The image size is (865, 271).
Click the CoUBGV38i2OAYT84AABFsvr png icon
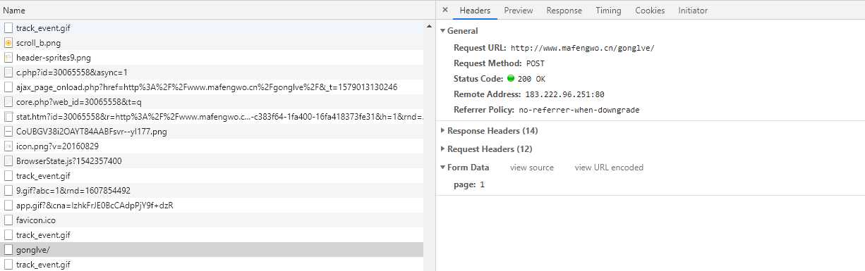[x=8, y=132]
